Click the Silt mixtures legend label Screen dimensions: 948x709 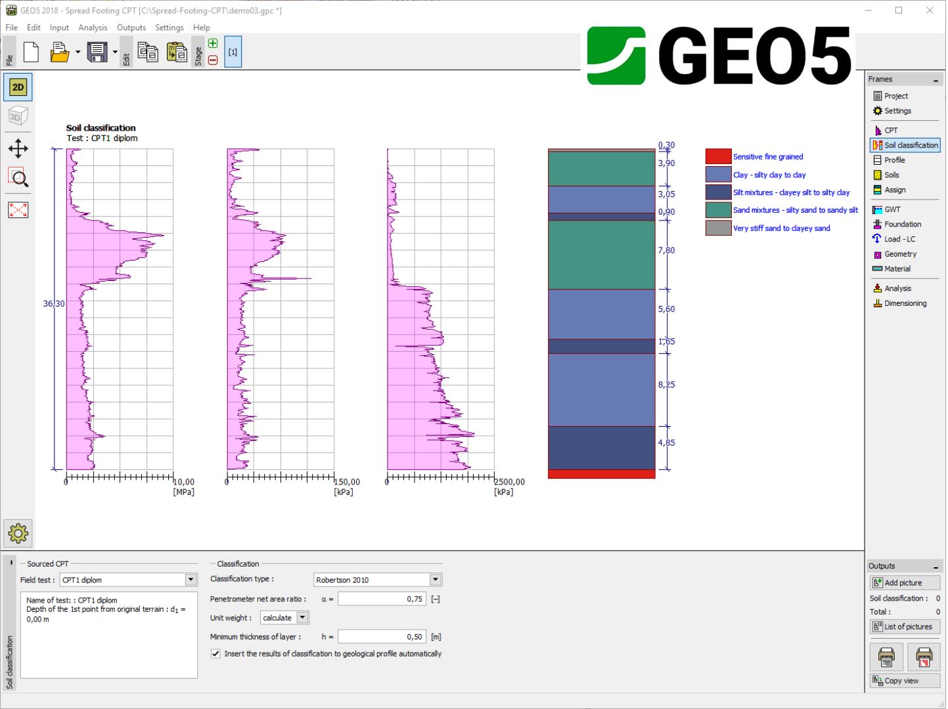click(791, 192)
